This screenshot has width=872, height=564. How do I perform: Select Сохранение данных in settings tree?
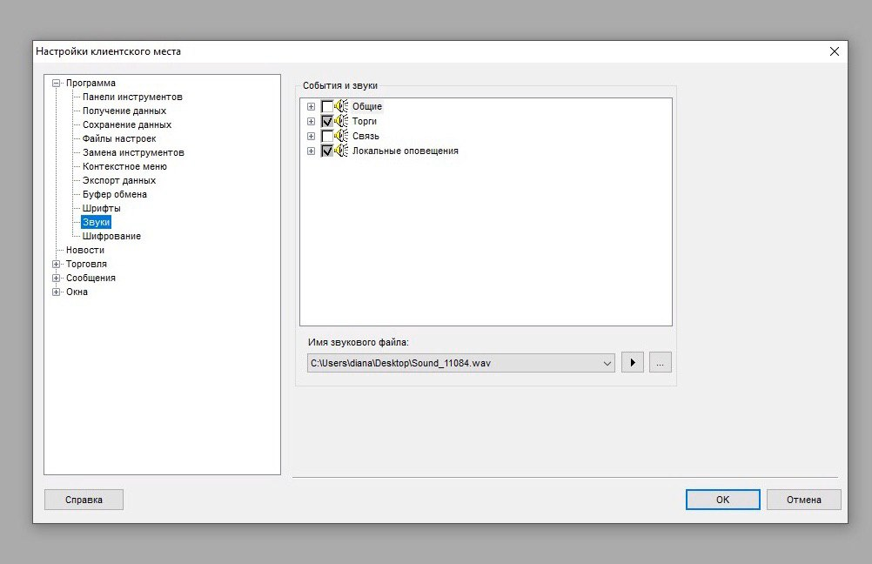coord(127,124)
